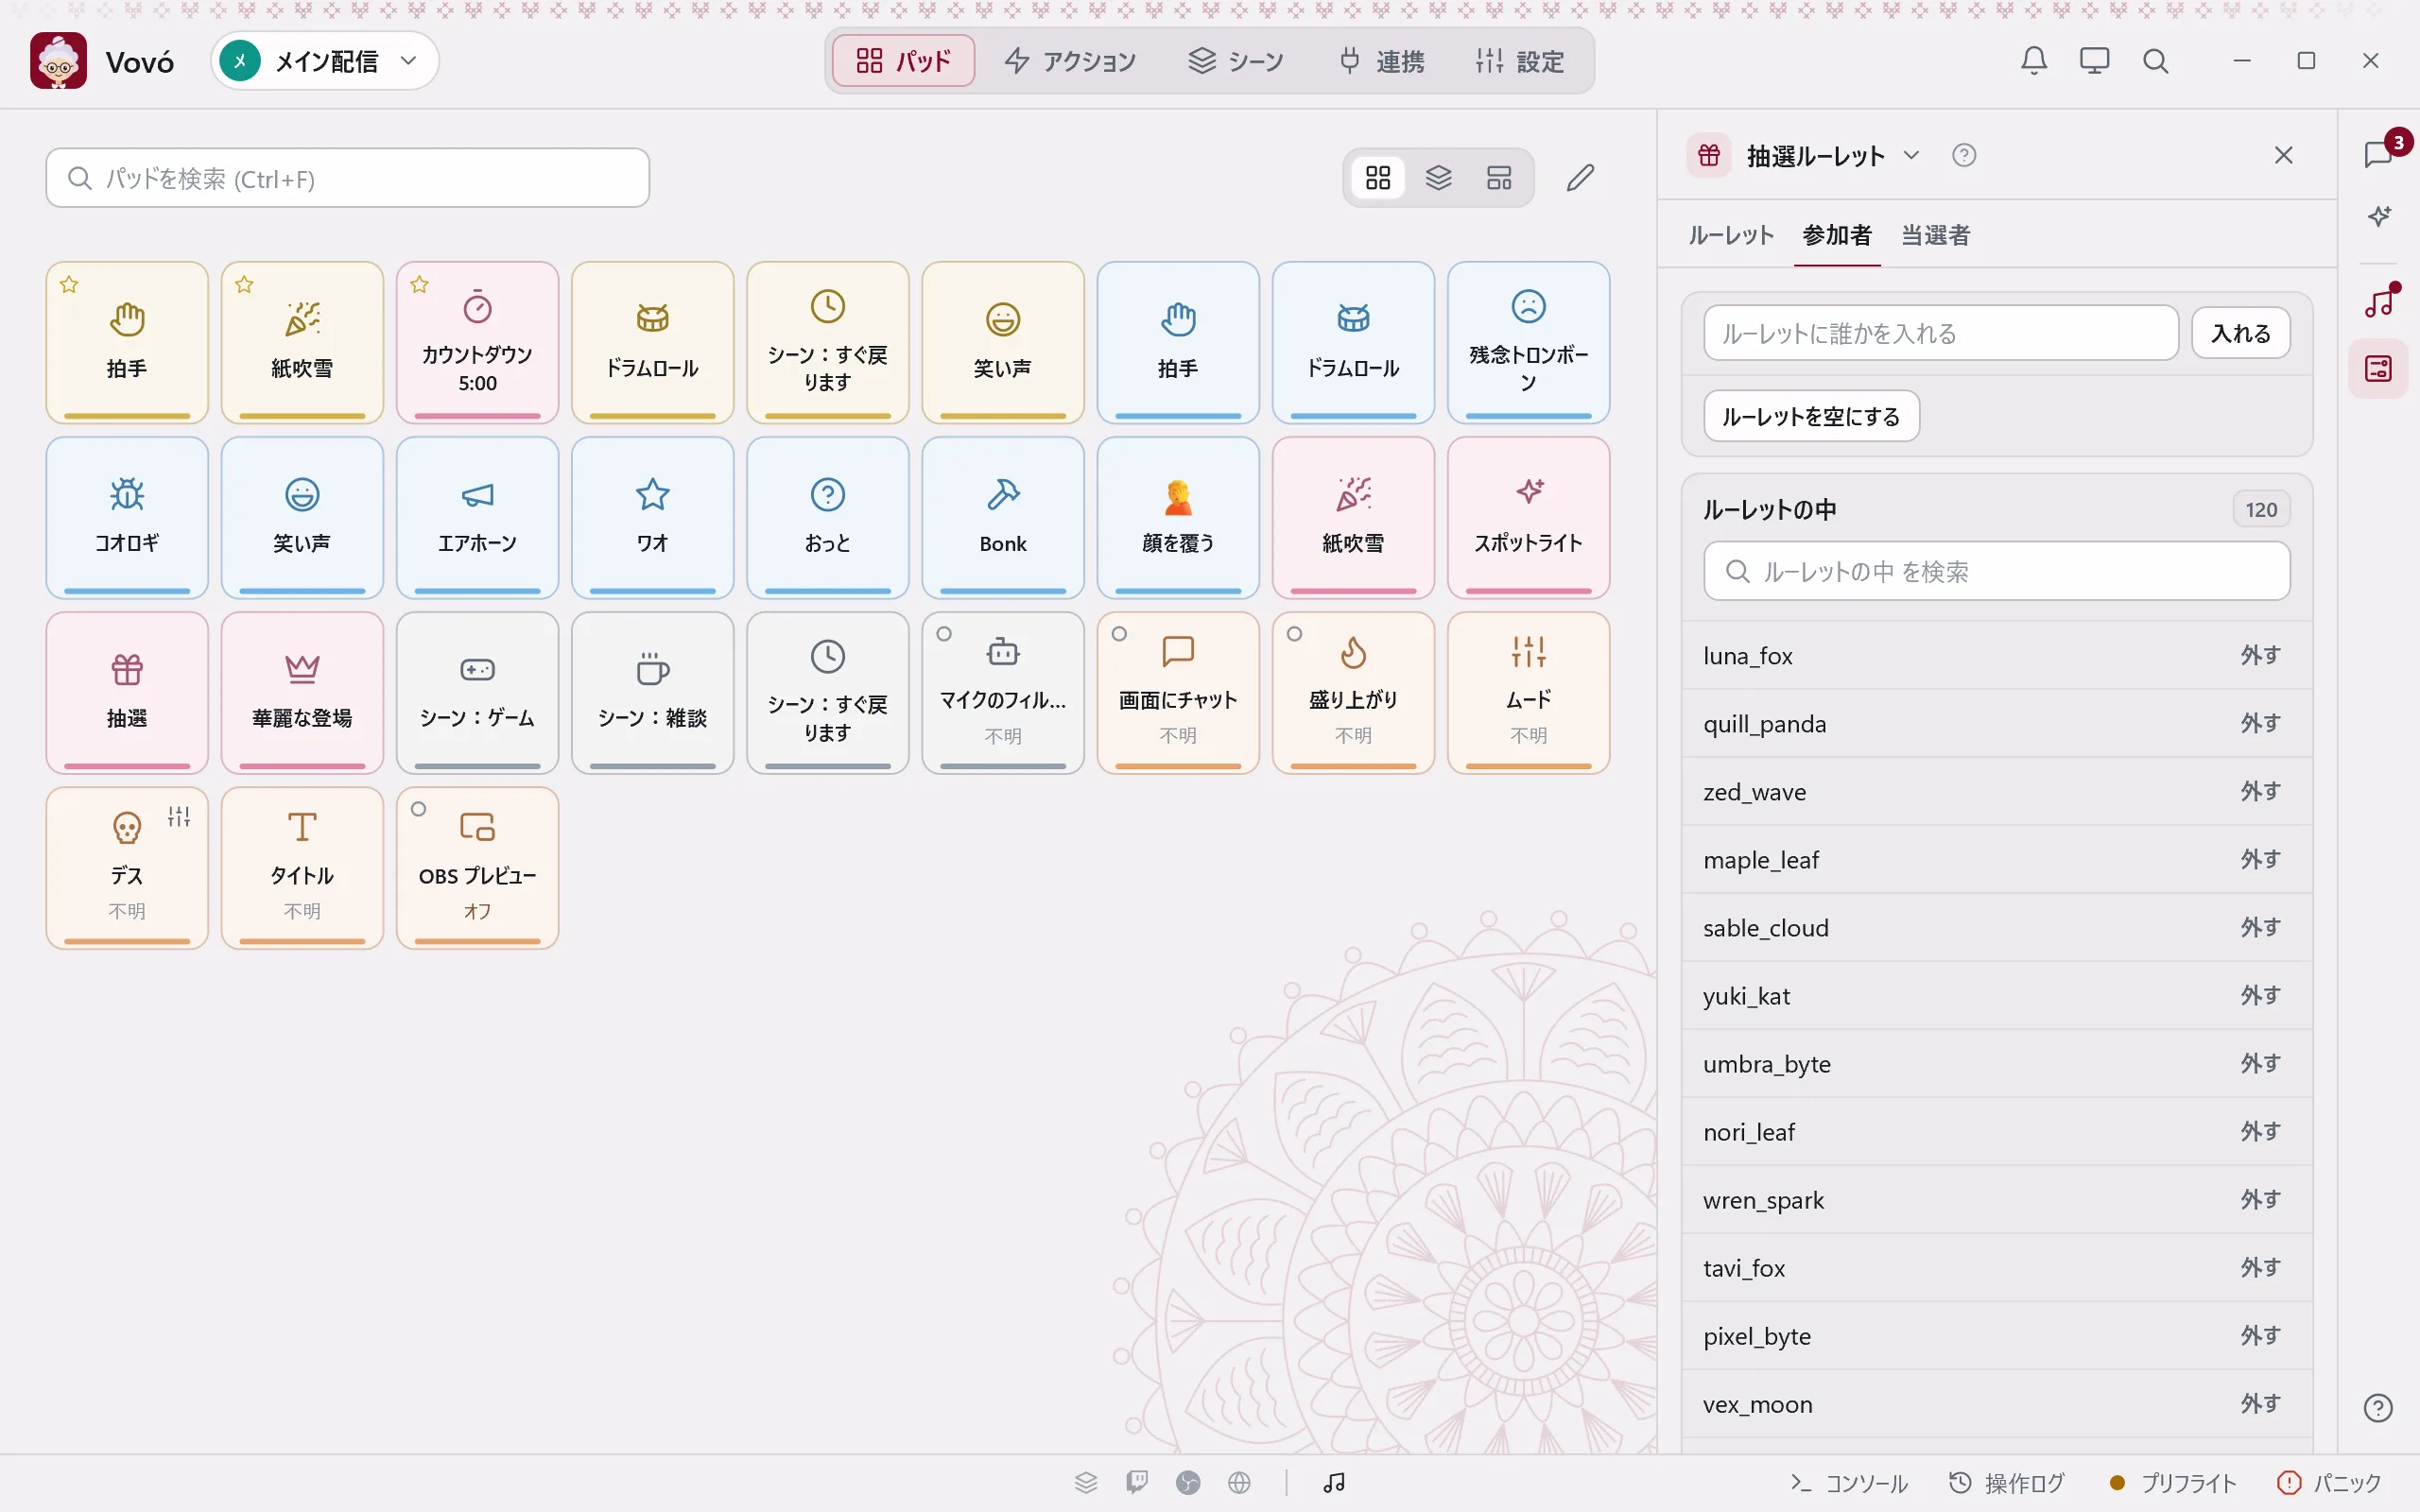This screenshot has height=1512, width=2420.
Task: Switch to stacked layers view icon
Action: 1438,178
